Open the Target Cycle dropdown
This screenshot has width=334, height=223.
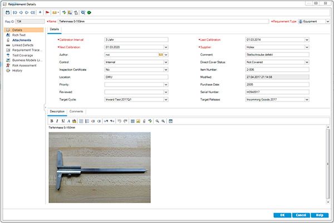(x=166, y=100)
